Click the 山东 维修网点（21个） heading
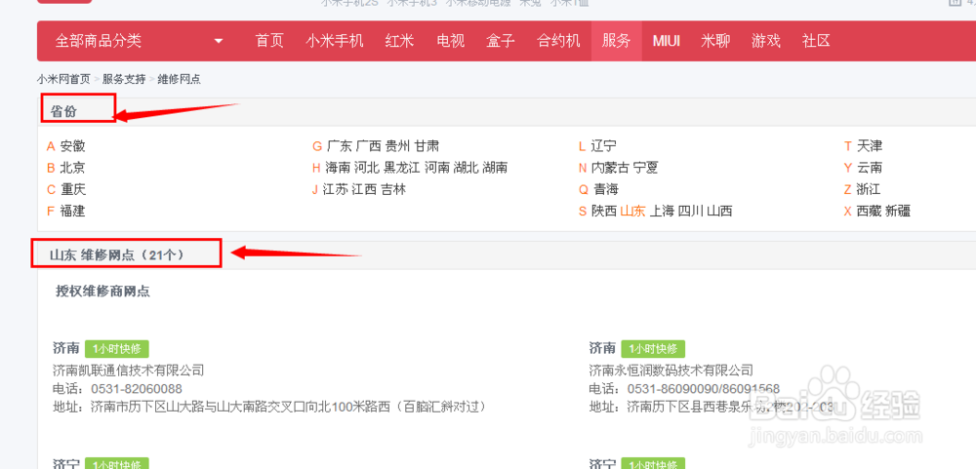The height and width of the screenshot is (469, 976). coord(117,254)
